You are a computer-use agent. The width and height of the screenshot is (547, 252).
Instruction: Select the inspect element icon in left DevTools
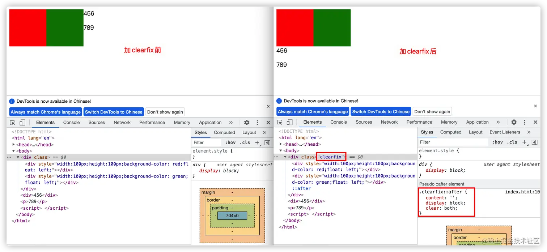[x=13, y=123]
